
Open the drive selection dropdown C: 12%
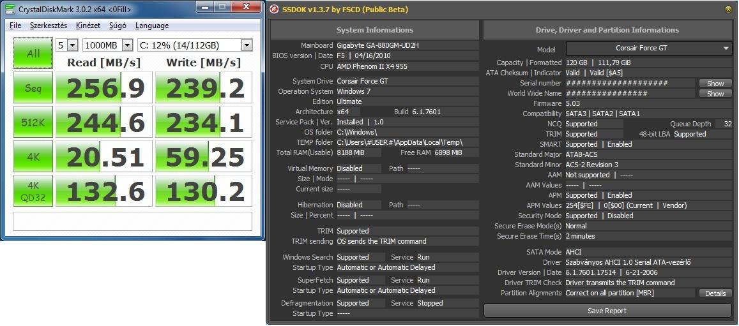195,45
